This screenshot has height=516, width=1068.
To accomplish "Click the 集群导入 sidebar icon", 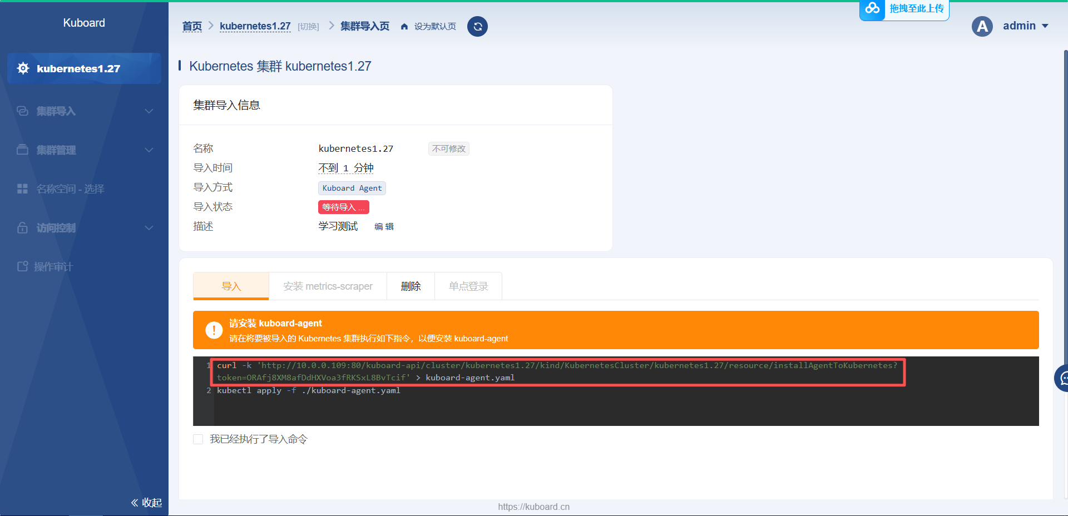I will (22, 111).
